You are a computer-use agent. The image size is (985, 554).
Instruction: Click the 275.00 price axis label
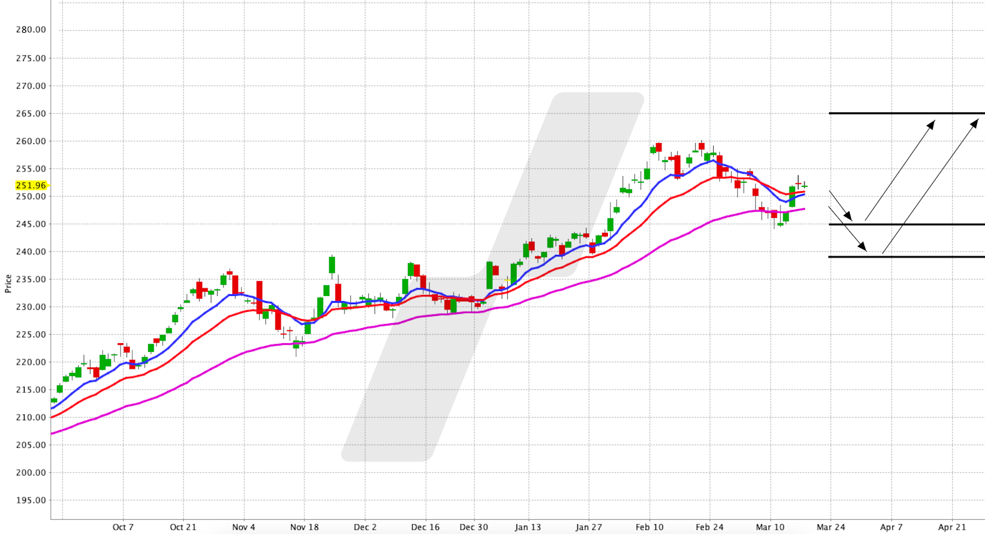click(31, 58)
